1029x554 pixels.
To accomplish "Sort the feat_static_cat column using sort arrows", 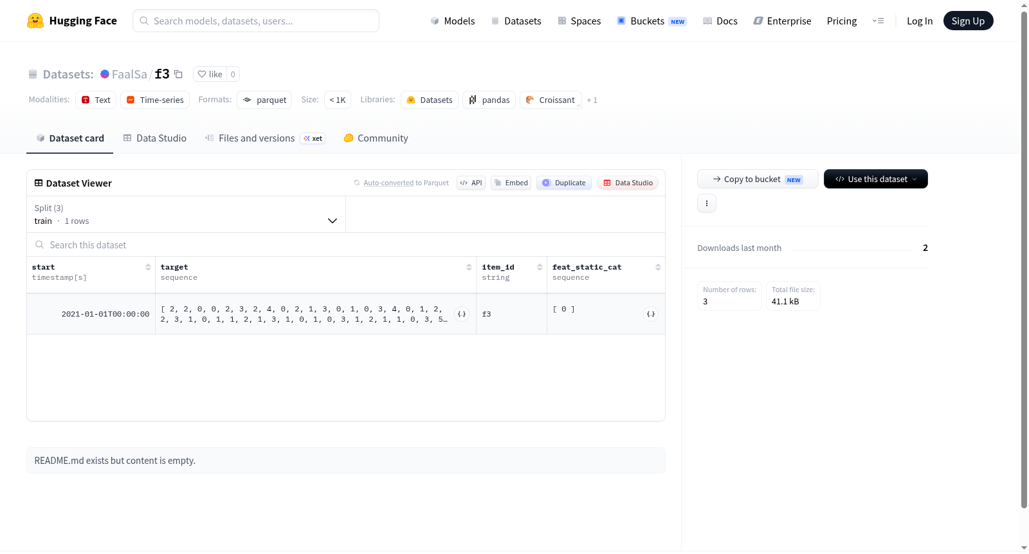I will [658, 267].
